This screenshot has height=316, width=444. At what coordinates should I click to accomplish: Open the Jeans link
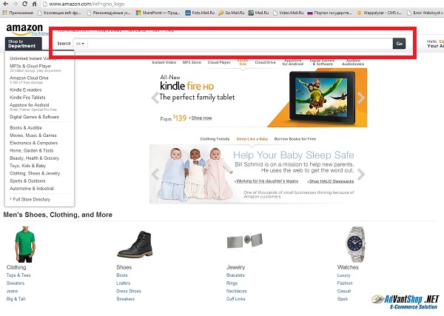coord(12,291)
